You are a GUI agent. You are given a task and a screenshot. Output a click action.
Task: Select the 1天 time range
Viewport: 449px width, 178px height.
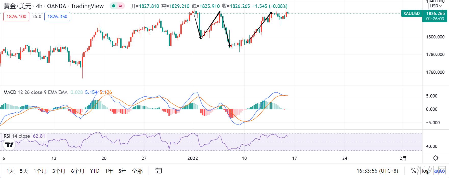[x=10, y=171]
